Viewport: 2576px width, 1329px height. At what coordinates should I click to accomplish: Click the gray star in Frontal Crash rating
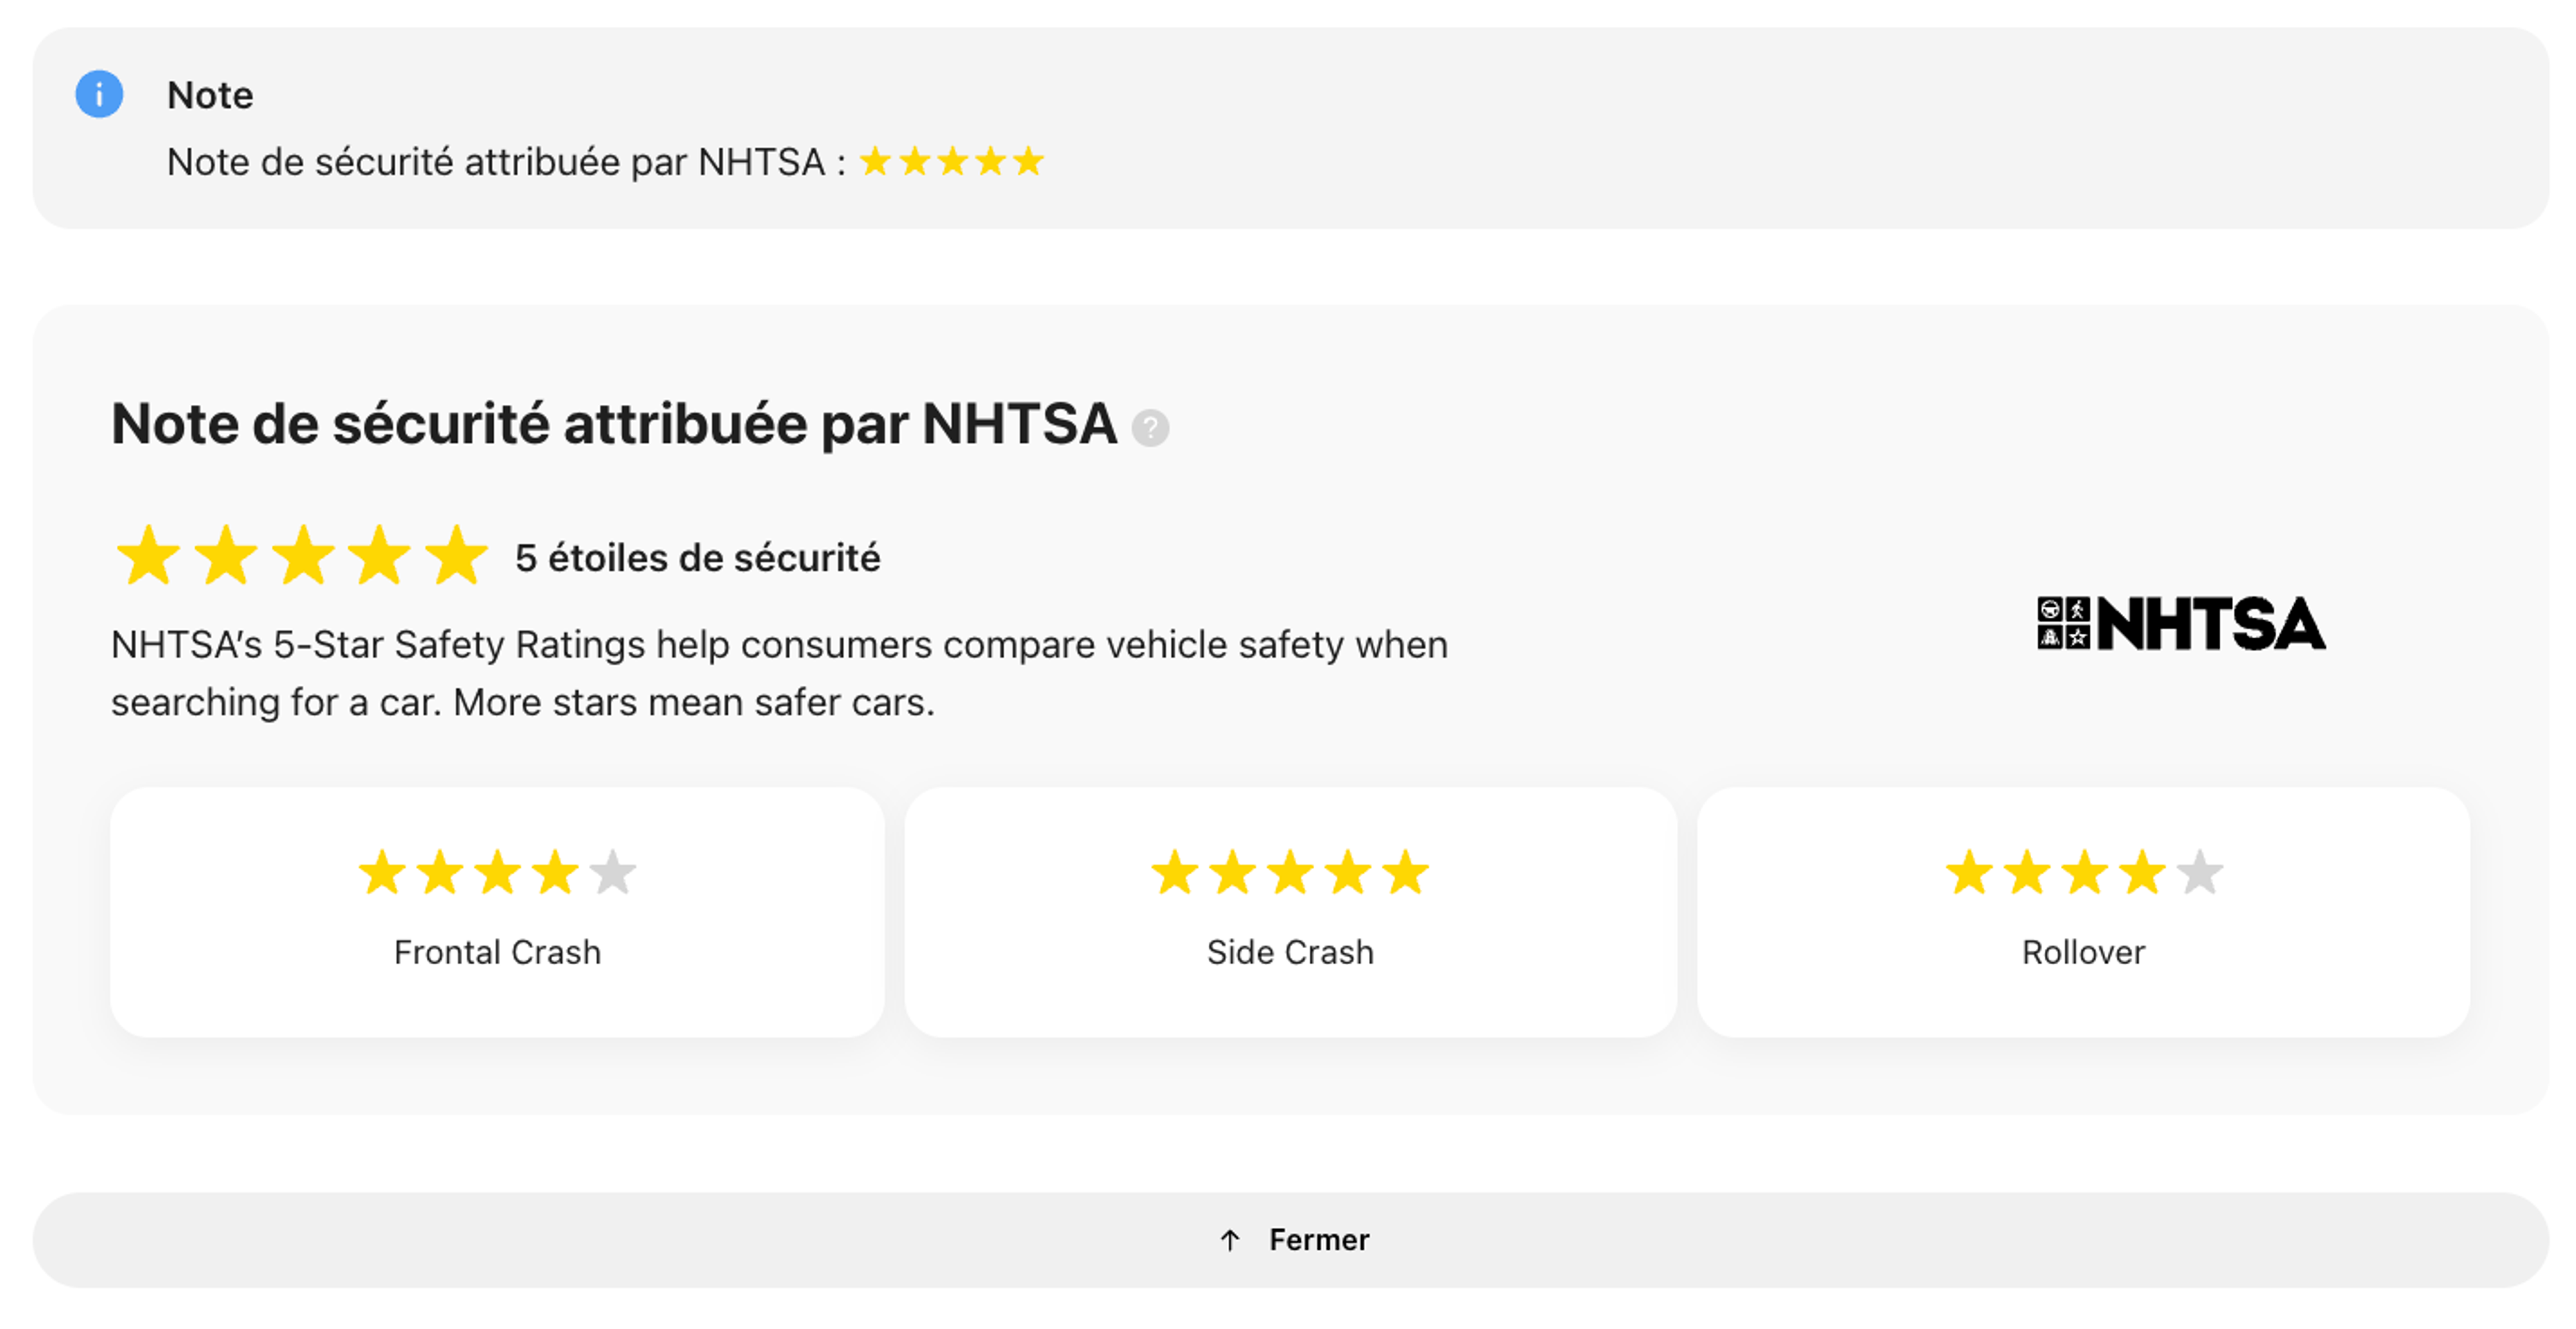point(612,873)
